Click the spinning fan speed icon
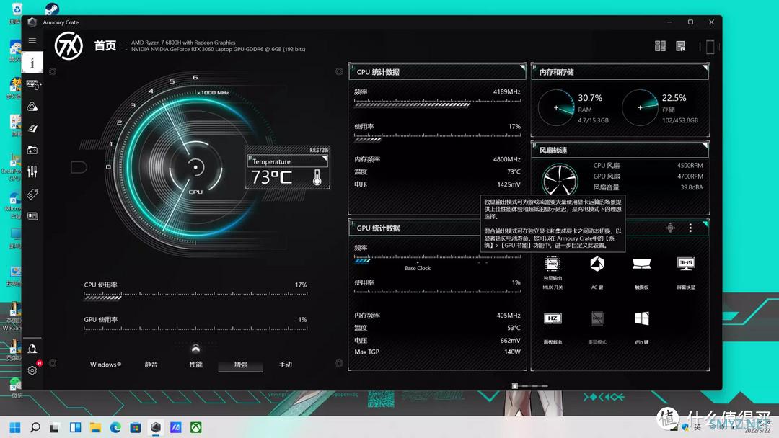 point(560,181)
